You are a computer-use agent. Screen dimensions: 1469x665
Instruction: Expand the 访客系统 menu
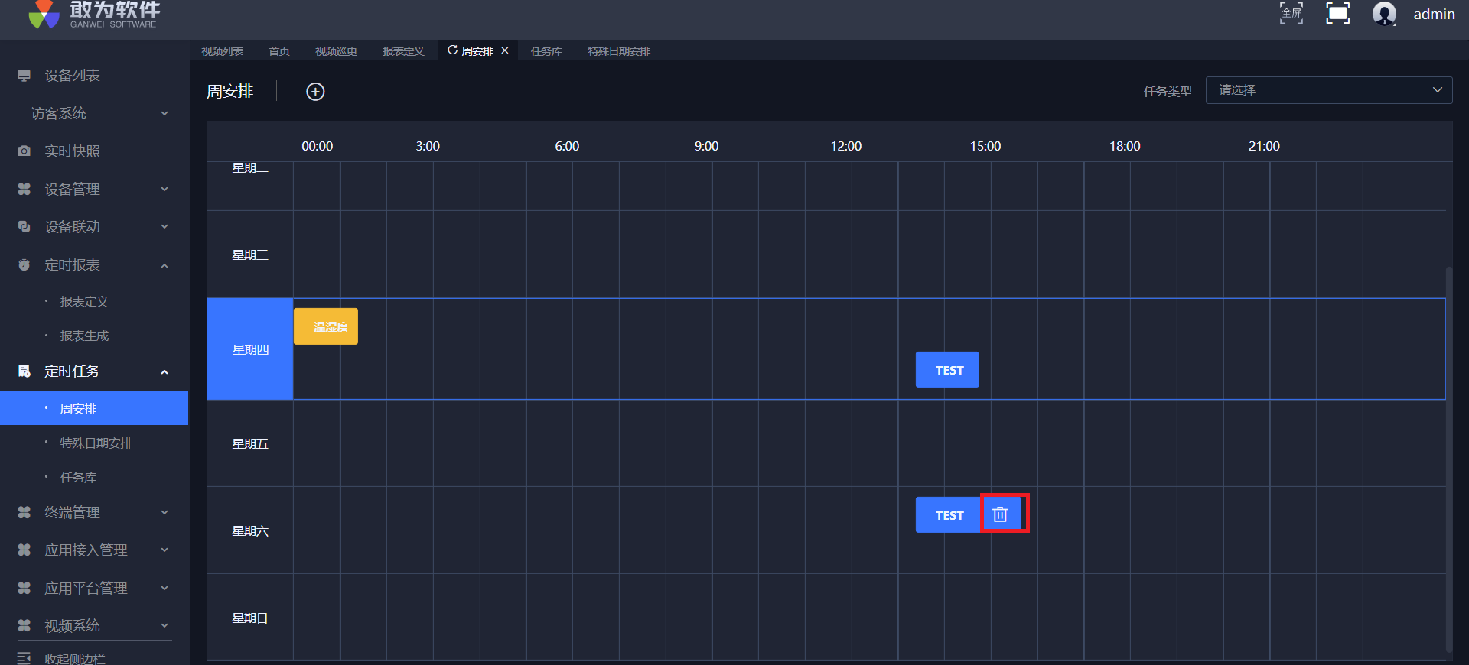92,114
